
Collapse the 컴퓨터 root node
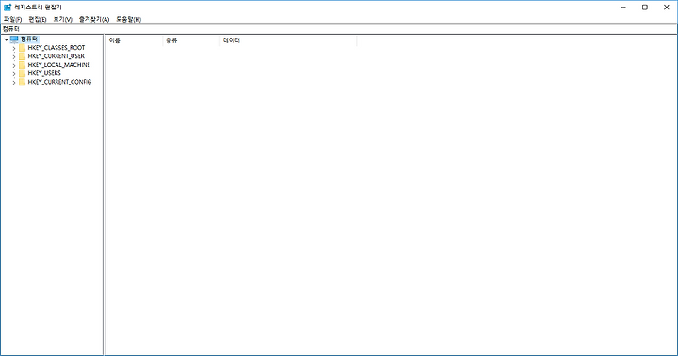(6, 39)
